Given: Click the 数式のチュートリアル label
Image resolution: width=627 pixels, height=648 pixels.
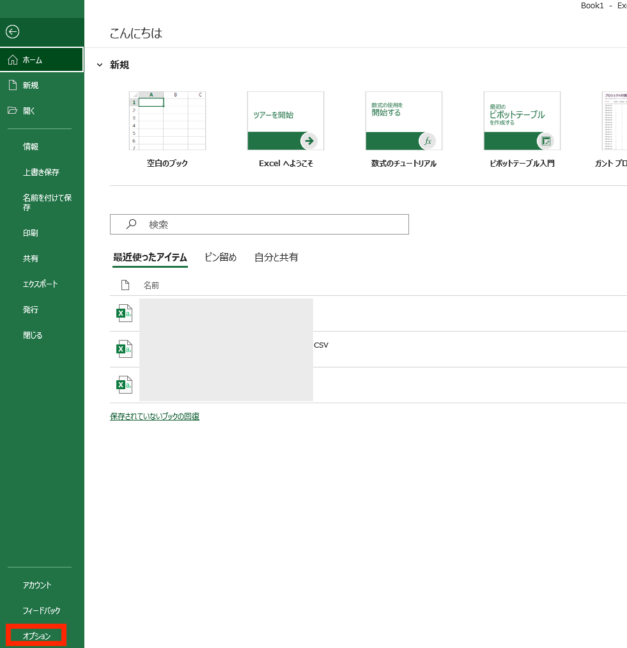Looking at the screenshot, I should (x=404, y=163).
